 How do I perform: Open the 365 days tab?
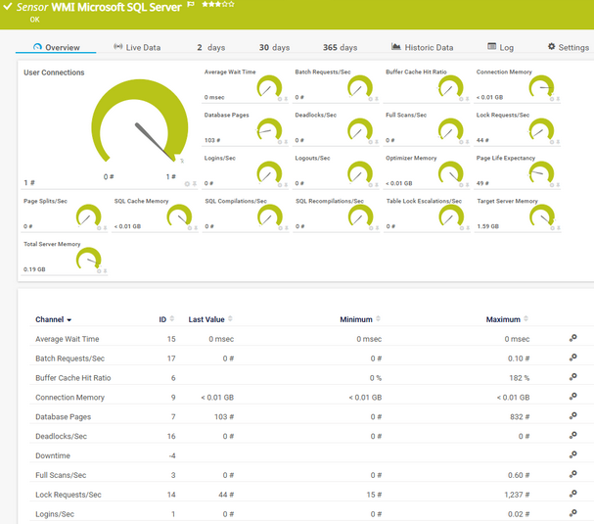pyautogui.click(x=340, y=47)
